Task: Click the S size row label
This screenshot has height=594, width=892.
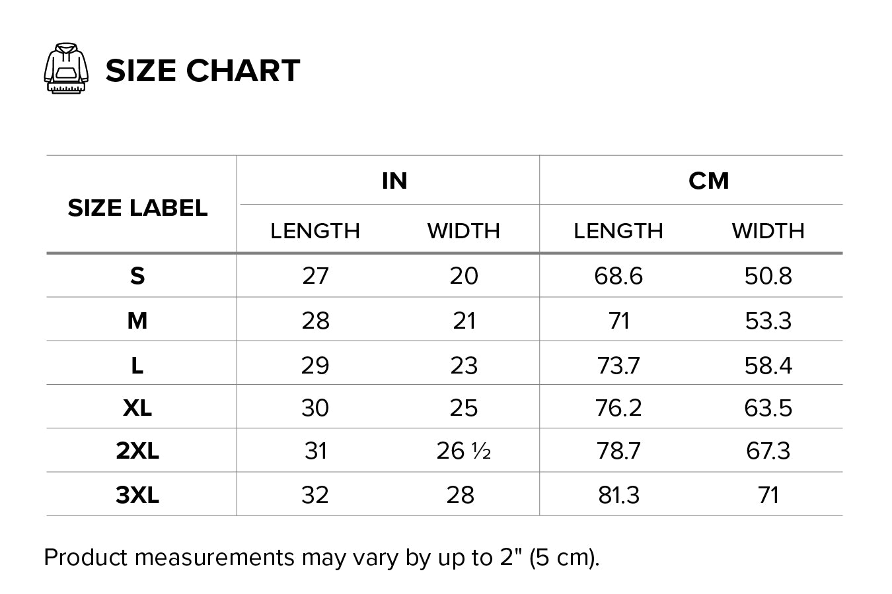Action: 137,276
